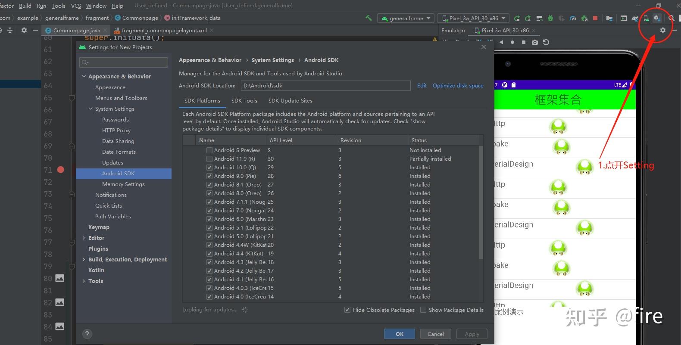Take emulator screenshot with camera icon
681x345 pixels.
point(535,42)
